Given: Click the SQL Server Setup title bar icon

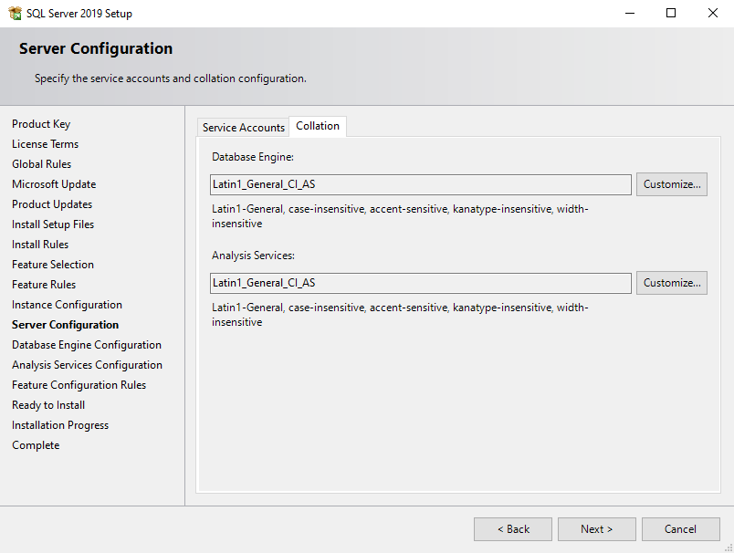Looking at the screenshot, I should coord(16,14).
